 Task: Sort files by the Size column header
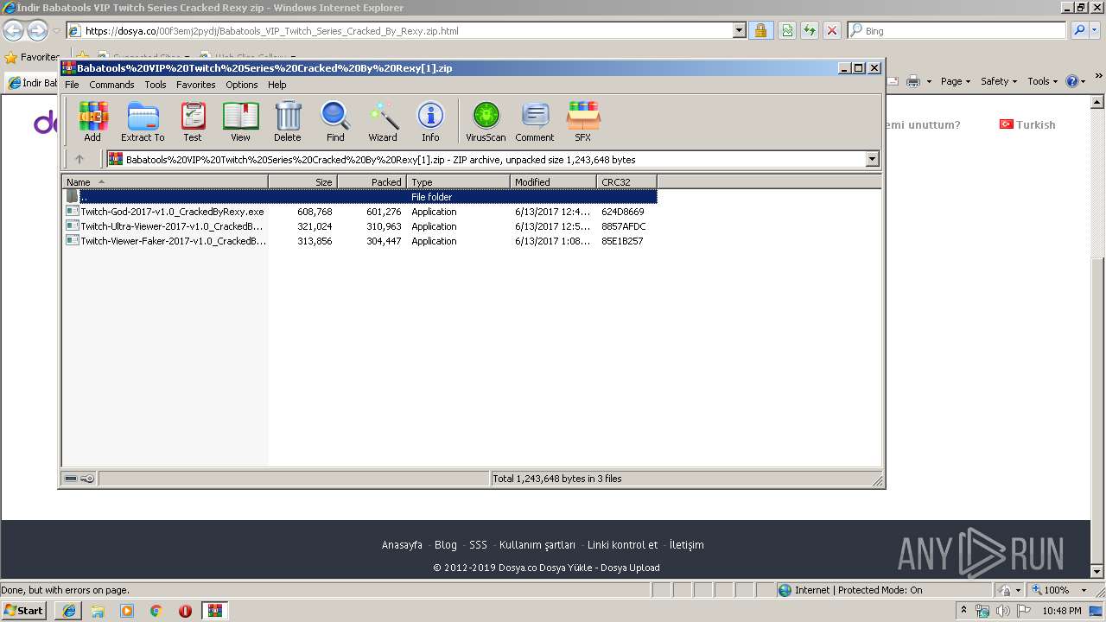tap(302, 181)
